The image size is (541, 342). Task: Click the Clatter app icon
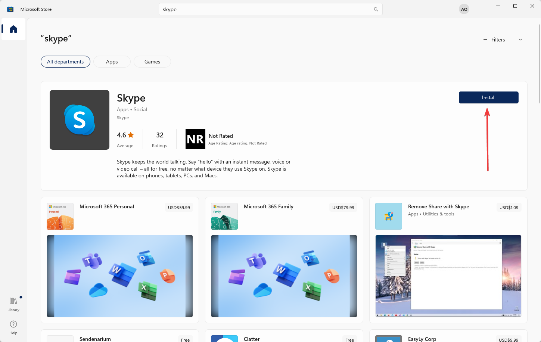[224, 339]
